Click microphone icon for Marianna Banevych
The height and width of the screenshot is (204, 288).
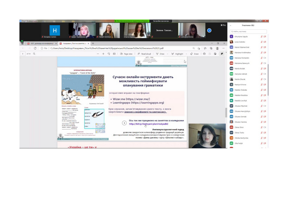pyautogui.click(x=262, y=63)
